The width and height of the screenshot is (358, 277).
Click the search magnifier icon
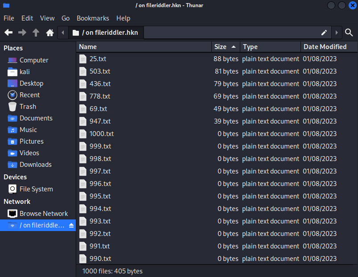(349, 33)
